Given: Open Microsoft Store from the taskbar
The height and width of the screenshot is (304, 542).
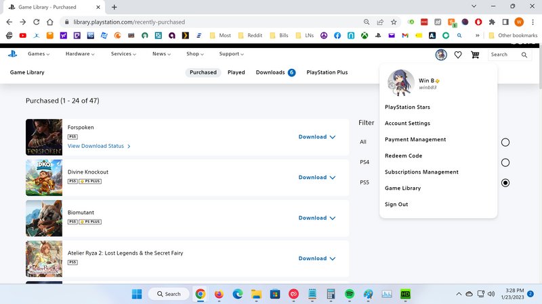Looking at the screenshot, I should pyautogui.click(x=275, y=294).
